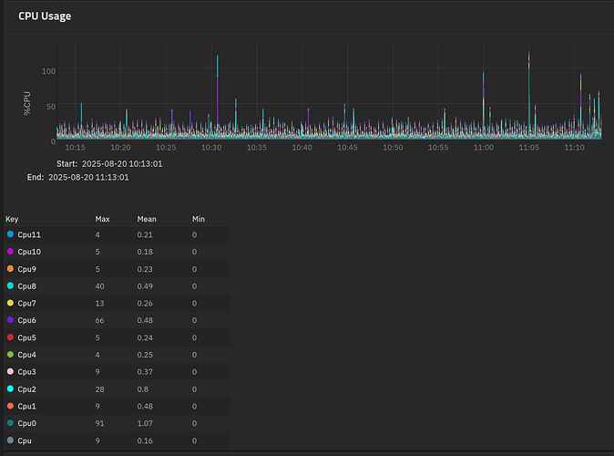Click the 11:00 x-axis tick label

point(484,148)
